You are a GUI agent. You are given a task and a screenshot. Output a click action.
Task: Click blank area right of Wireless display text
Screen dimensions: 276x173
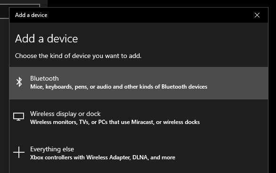point(234,118)
